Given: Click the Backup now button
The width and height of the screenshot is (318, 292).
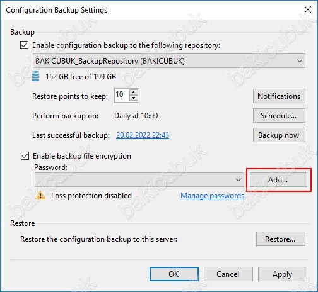Looking at the screenshot, I should 279,135.
